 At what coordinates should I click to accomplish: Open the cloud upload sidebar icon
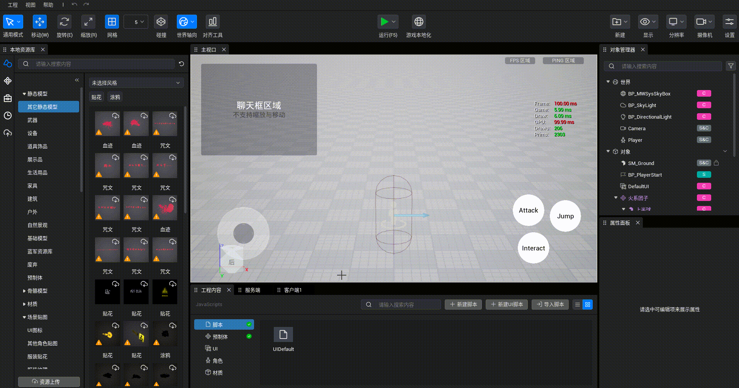[x=8, y=133]
